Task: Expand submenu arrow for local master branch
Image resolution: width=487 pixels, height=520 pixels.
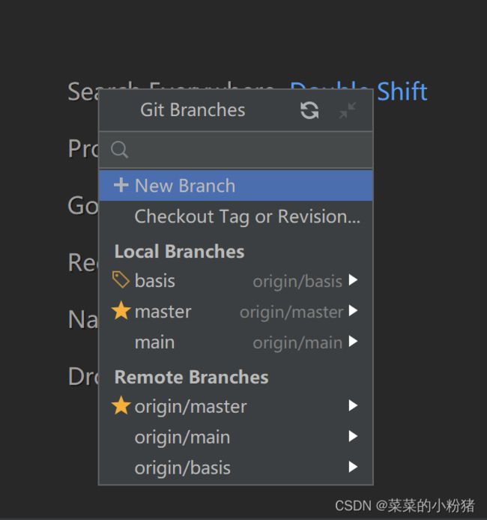Action: 353,311
